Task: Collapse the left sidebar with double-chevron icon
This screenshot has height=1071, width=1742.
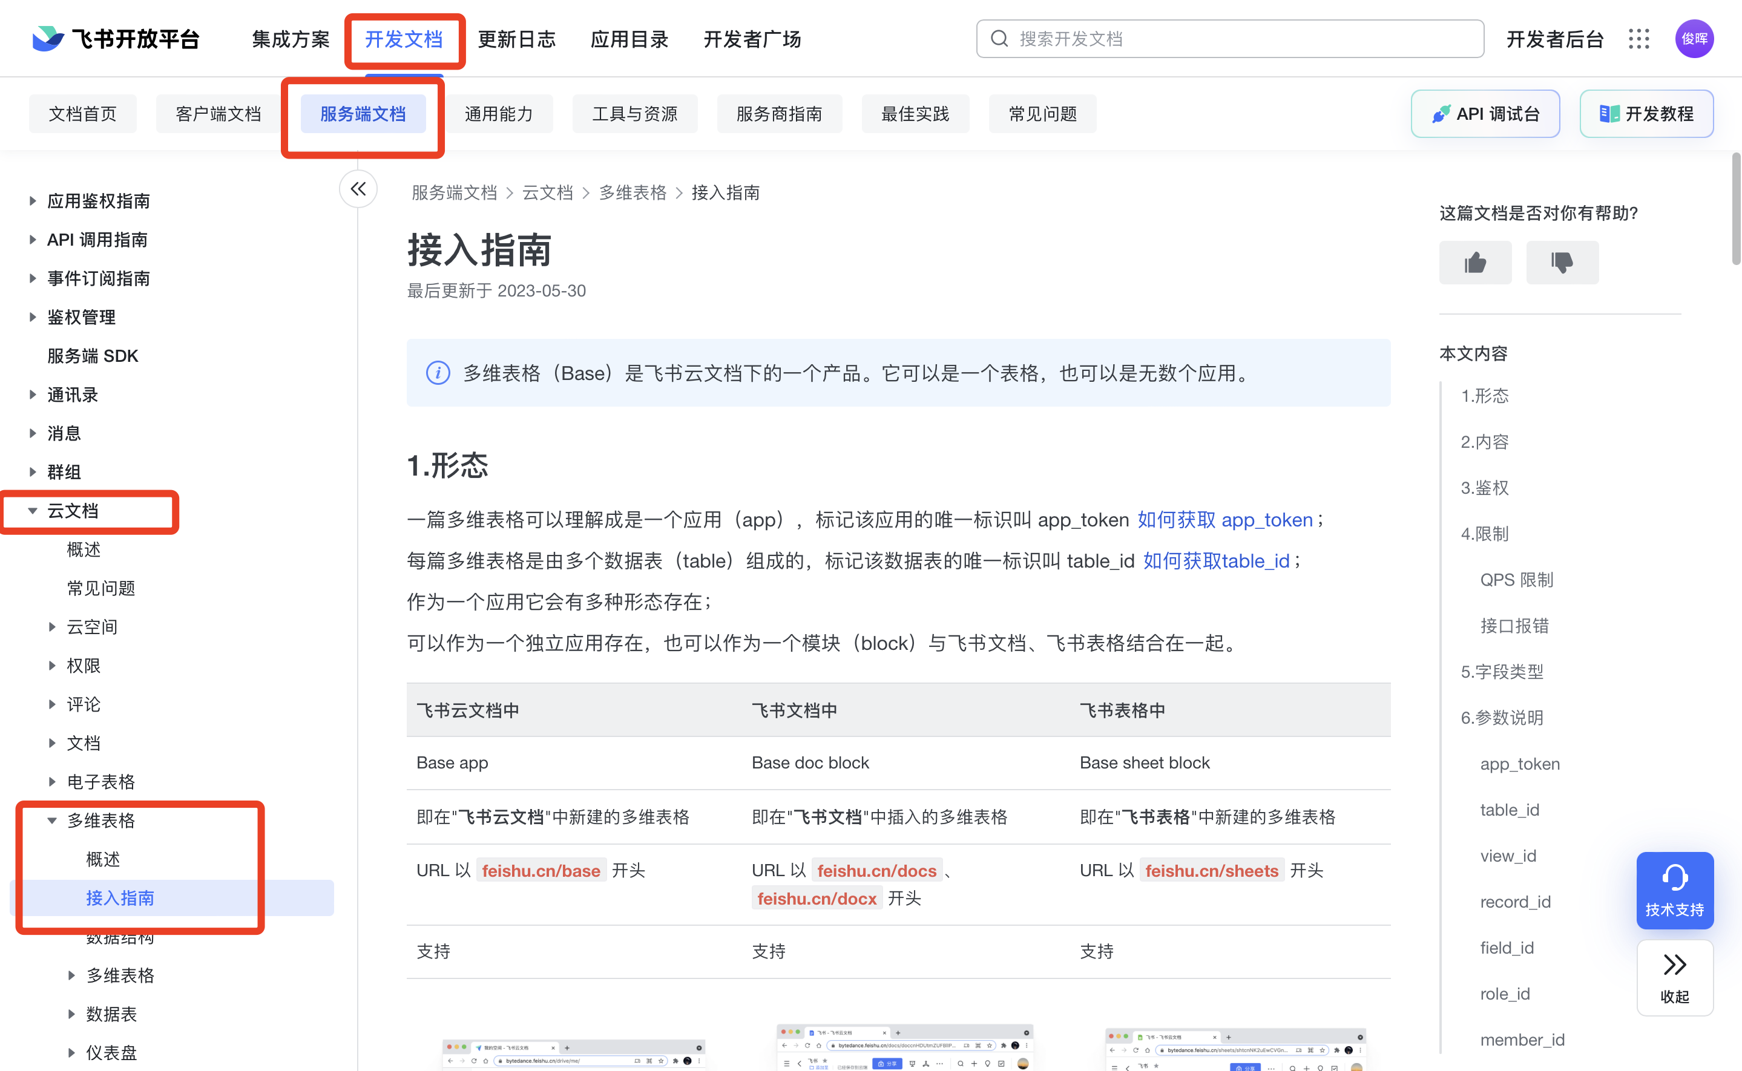Action: tap(358, 189)
